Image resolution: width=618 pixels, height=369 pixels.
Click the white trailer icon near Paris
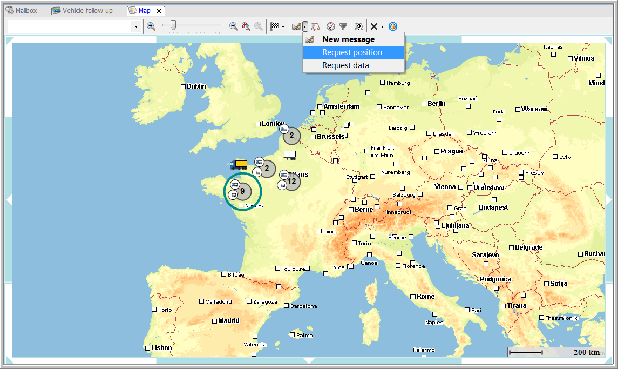click(290, 155)
